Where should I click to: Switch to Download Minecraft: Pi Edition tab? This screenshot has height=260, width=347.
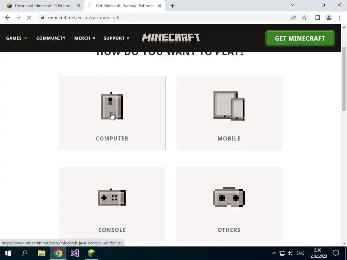coord(42,6)
